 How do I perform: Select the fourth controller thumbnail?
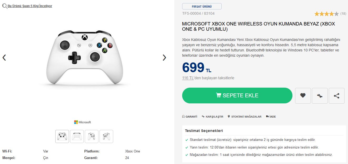pos(106,136)
